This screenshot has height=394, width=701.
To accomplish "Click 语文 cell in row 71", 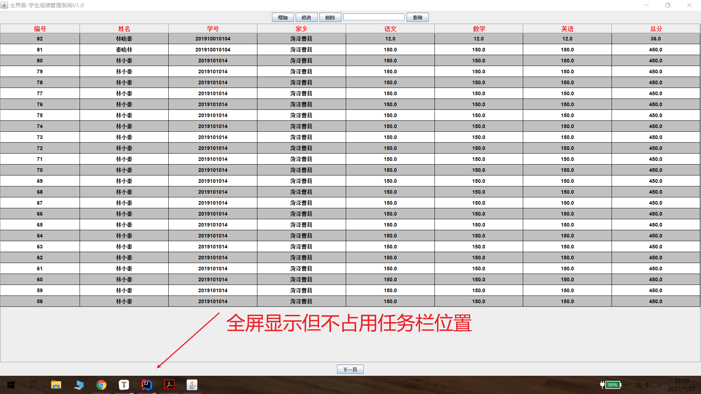I will (x=390, y=159).
